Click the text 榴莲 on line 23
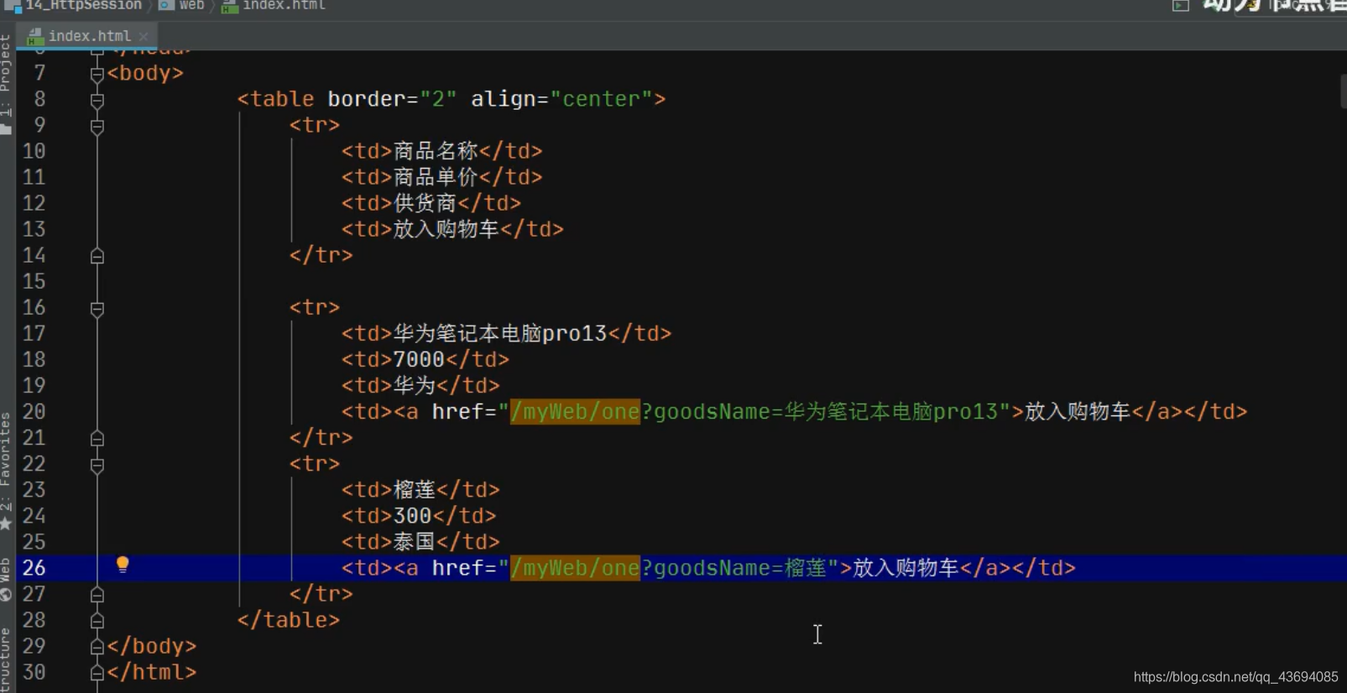 pos(415,490)
